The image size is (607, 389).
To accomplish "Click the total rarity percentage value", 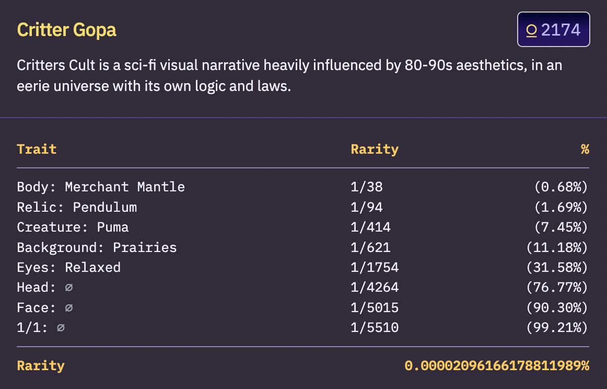I will click(497, 365).
